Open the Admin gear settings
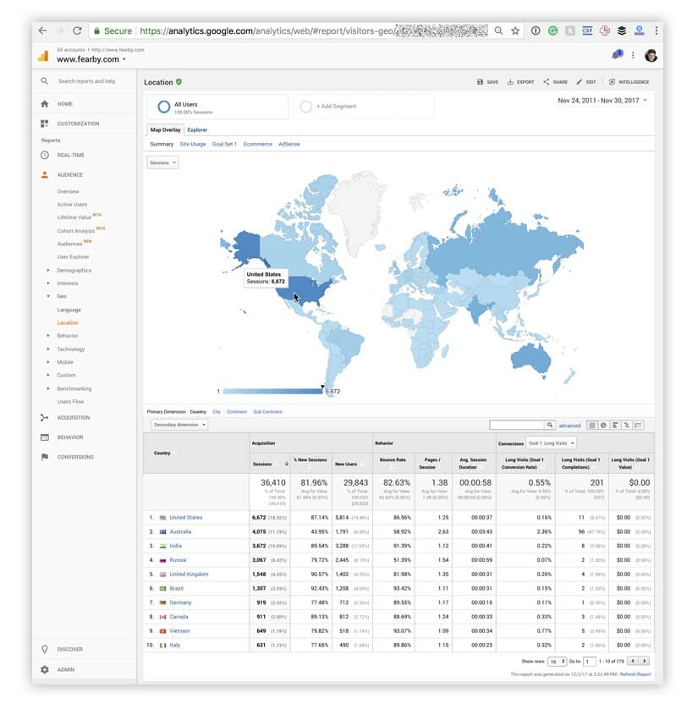The width and height of the screenshot is (698, 720). 45,669
